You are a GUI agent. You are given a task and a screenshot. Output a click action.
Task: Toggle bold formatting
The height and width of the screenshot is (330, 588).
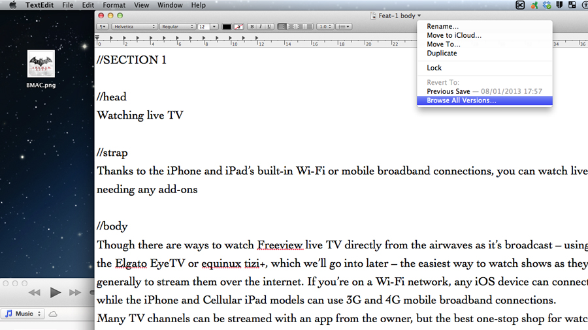(252, 27)
